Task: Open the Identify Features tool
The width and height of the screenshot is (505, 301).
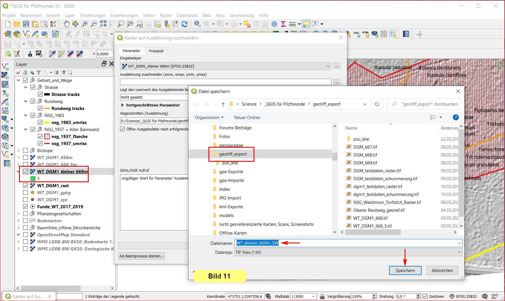Action: pos(197,24)
